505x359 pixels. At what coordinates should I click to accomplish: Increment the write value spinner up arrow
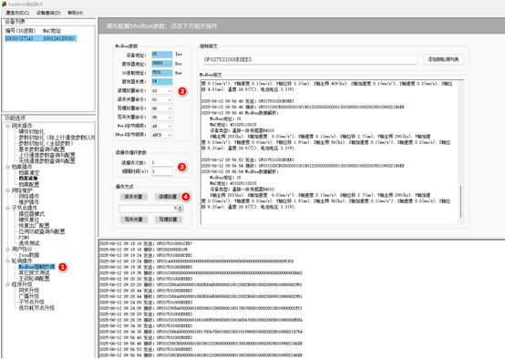(180, 207)
